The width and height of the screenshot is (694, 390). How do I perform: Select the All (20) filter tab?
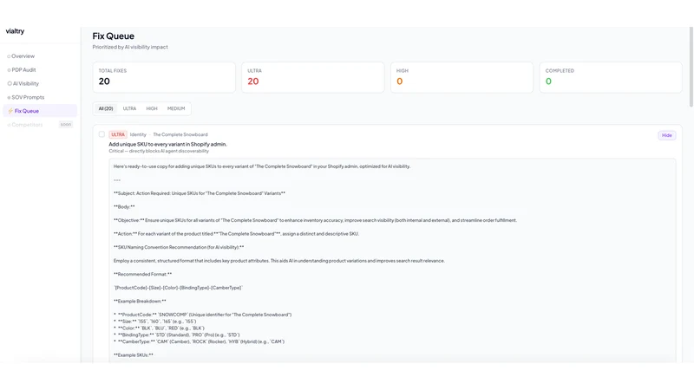[x=106, y=108]
